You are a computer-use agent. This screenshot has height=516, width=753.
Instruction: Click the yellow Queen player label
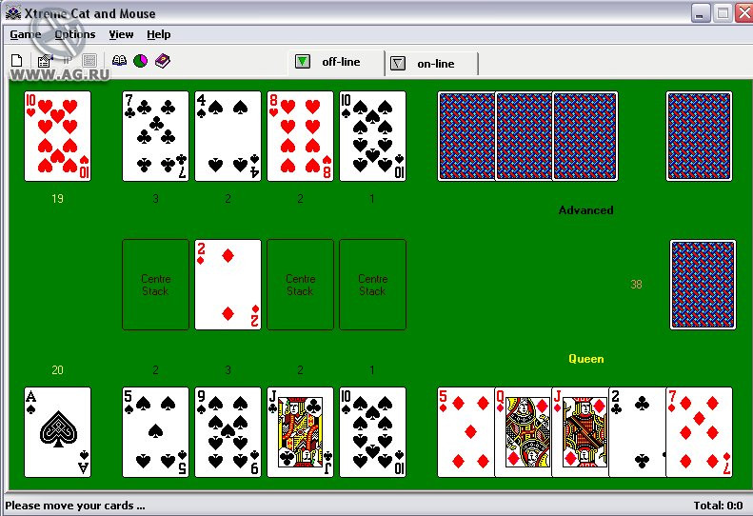pos(585,359)
